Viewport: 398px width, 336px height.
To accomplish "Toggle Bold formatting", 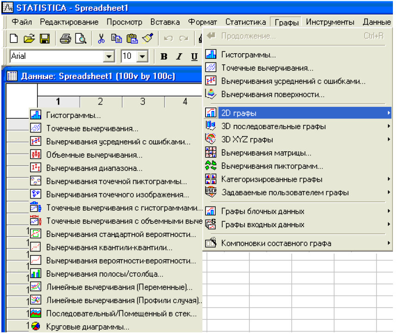I will click(x=164, y=56).
